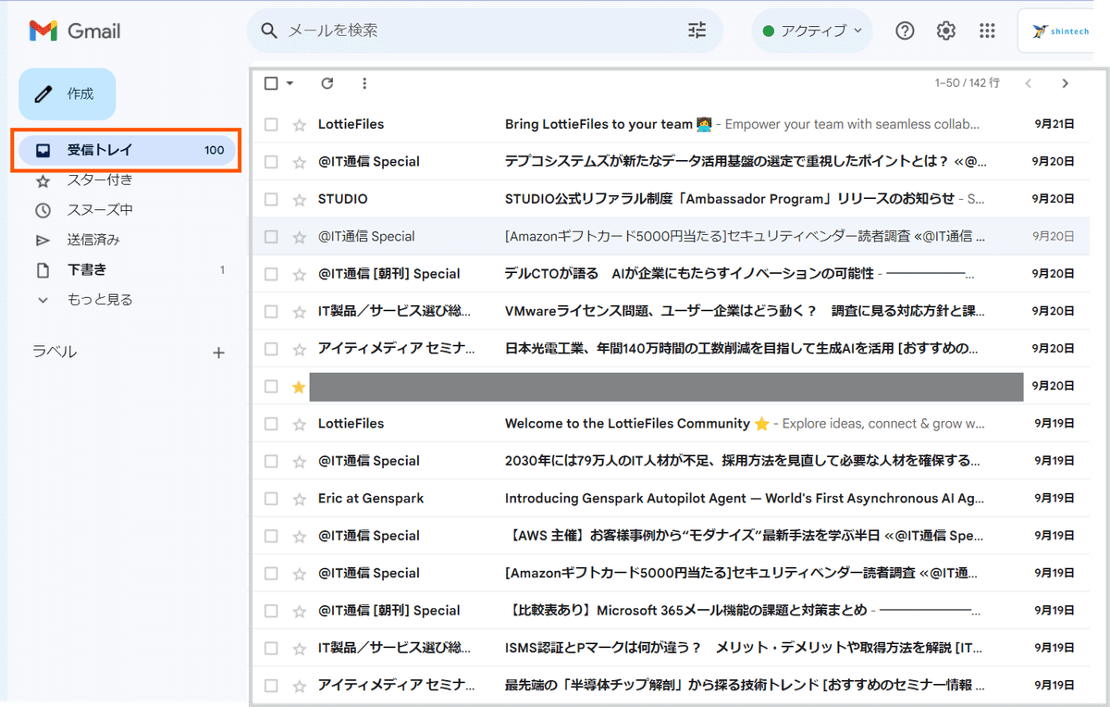
Task: Open the アクティブ status dropdown
Action: click(x=812, y=31)
